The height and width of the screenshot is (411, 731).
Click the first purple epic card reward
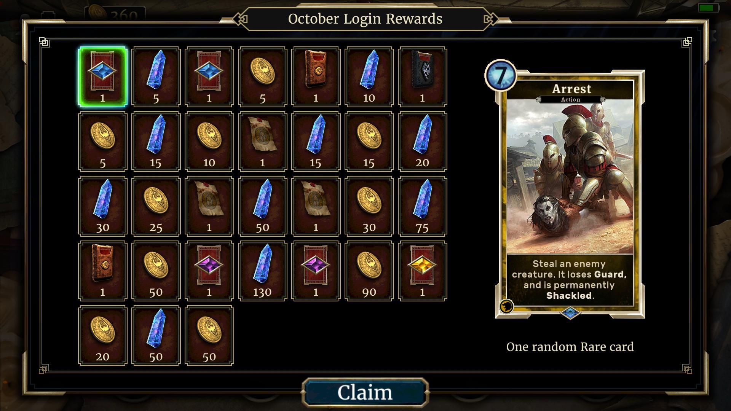[x=209, y=271]
